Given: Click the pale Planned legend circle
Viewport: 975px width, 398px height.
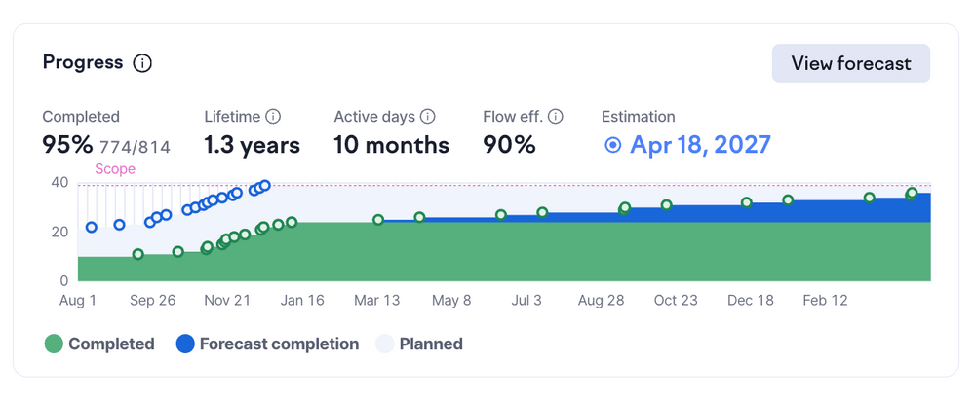Looking at the screenshot, I should tap(385, 344).
